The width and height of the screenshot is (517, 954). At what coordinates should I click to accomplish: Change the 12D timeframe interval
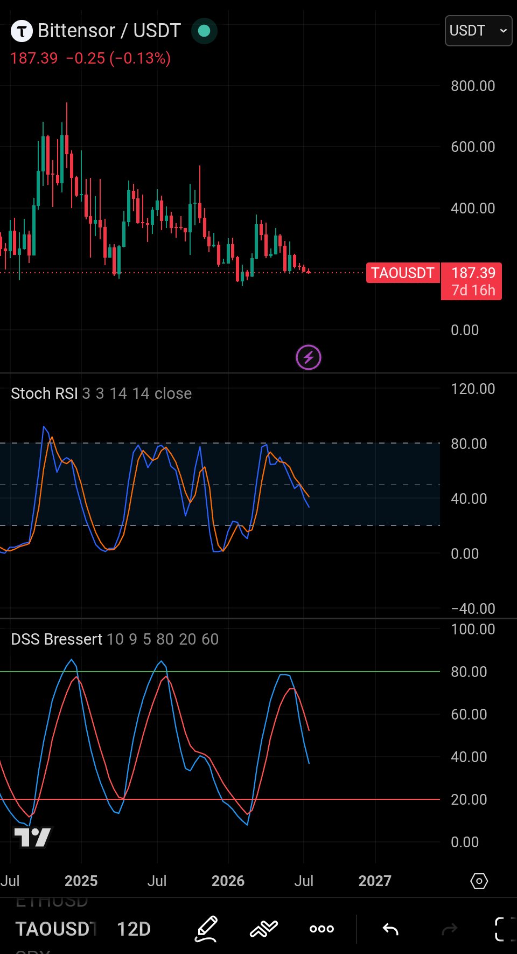[x=134, y=929]
